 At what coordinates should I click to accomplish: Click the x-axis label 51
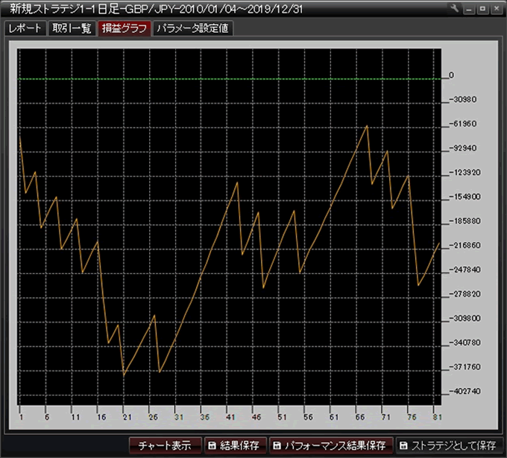(x=283, y=417)
